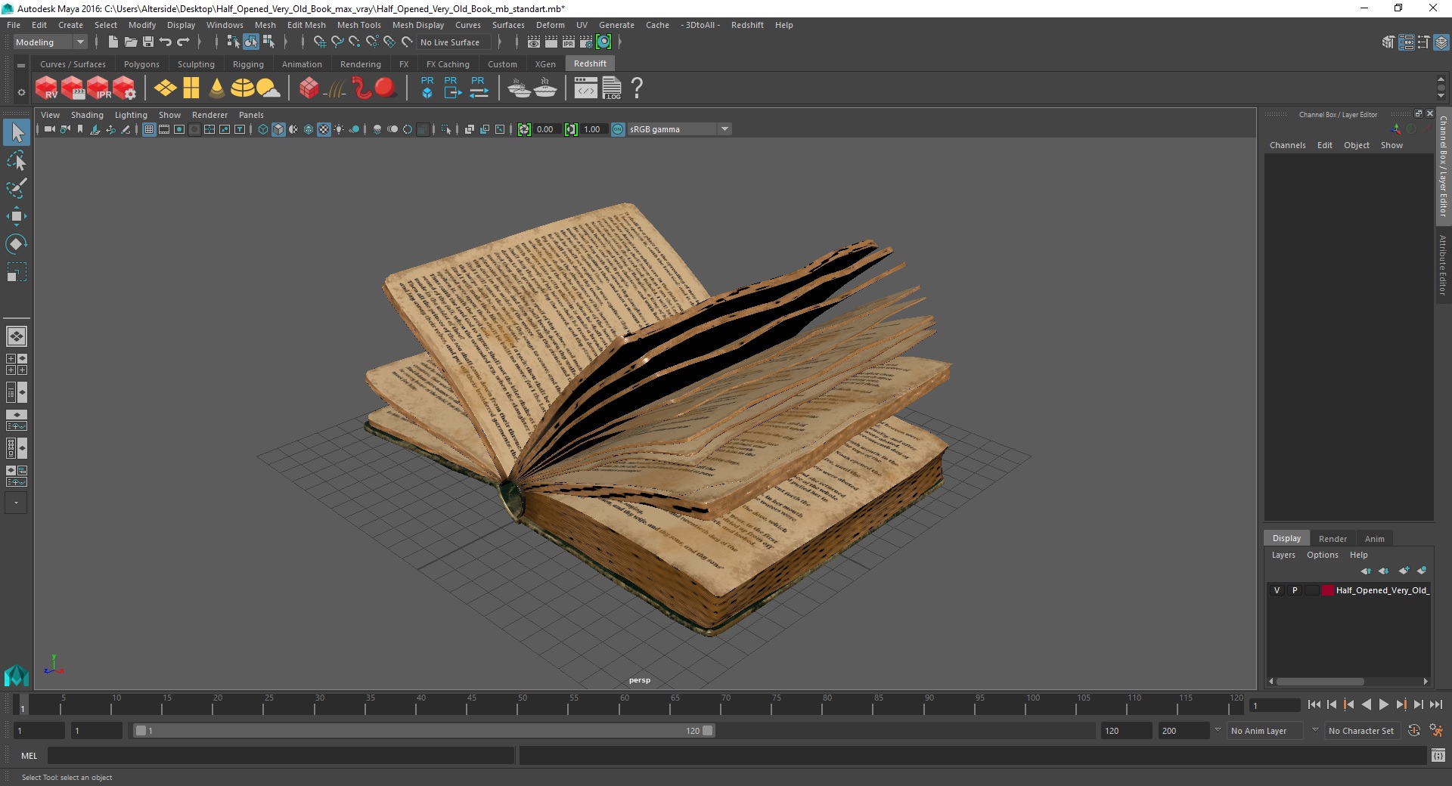Open the Deform menu
This screenshot has height=786, width=1452.
coord(550,25)
